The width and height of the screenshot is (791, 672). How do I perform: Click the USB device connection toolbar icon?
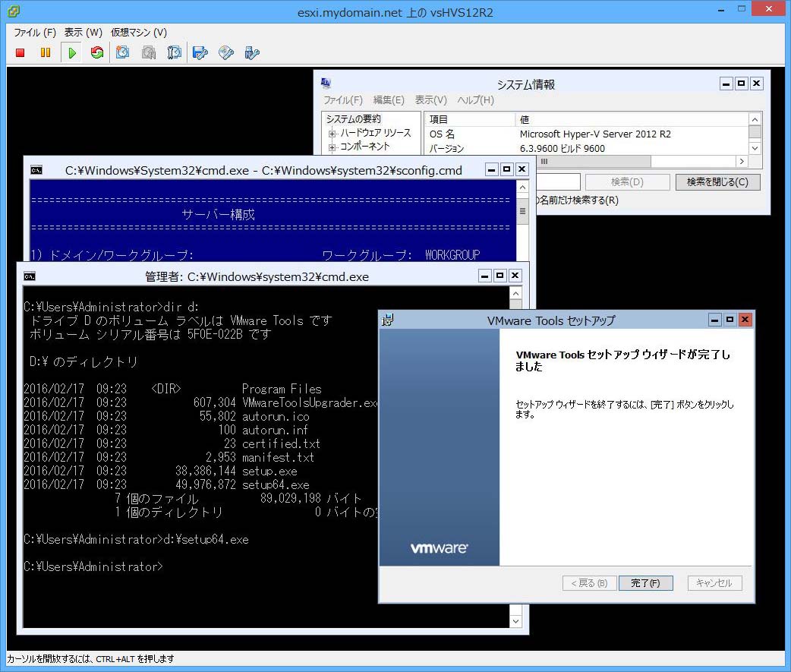pos(252,52)
